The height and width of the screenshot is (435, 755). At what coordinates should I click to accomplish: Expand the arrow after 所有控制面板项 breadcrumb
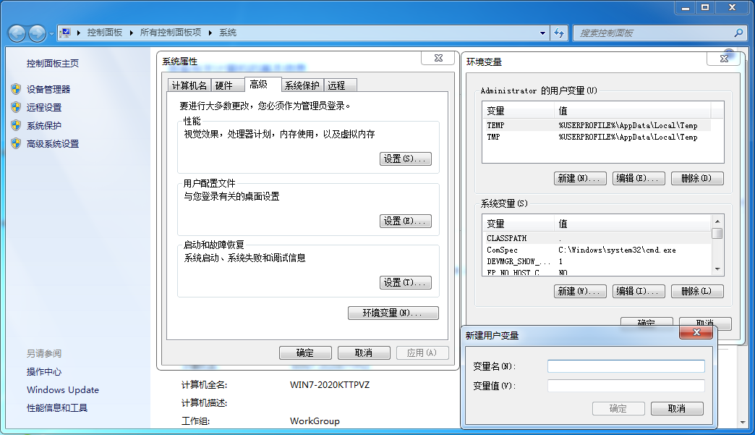coord(210,33)
